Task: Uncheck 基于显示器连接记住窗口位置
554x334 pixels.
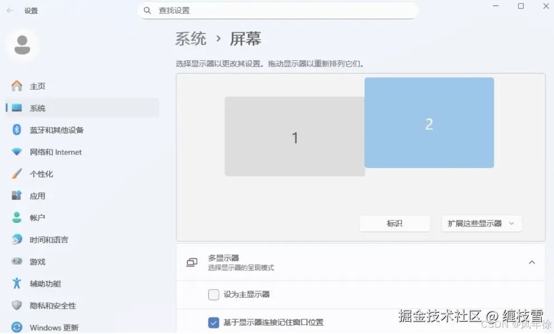Action: point(214,322)
